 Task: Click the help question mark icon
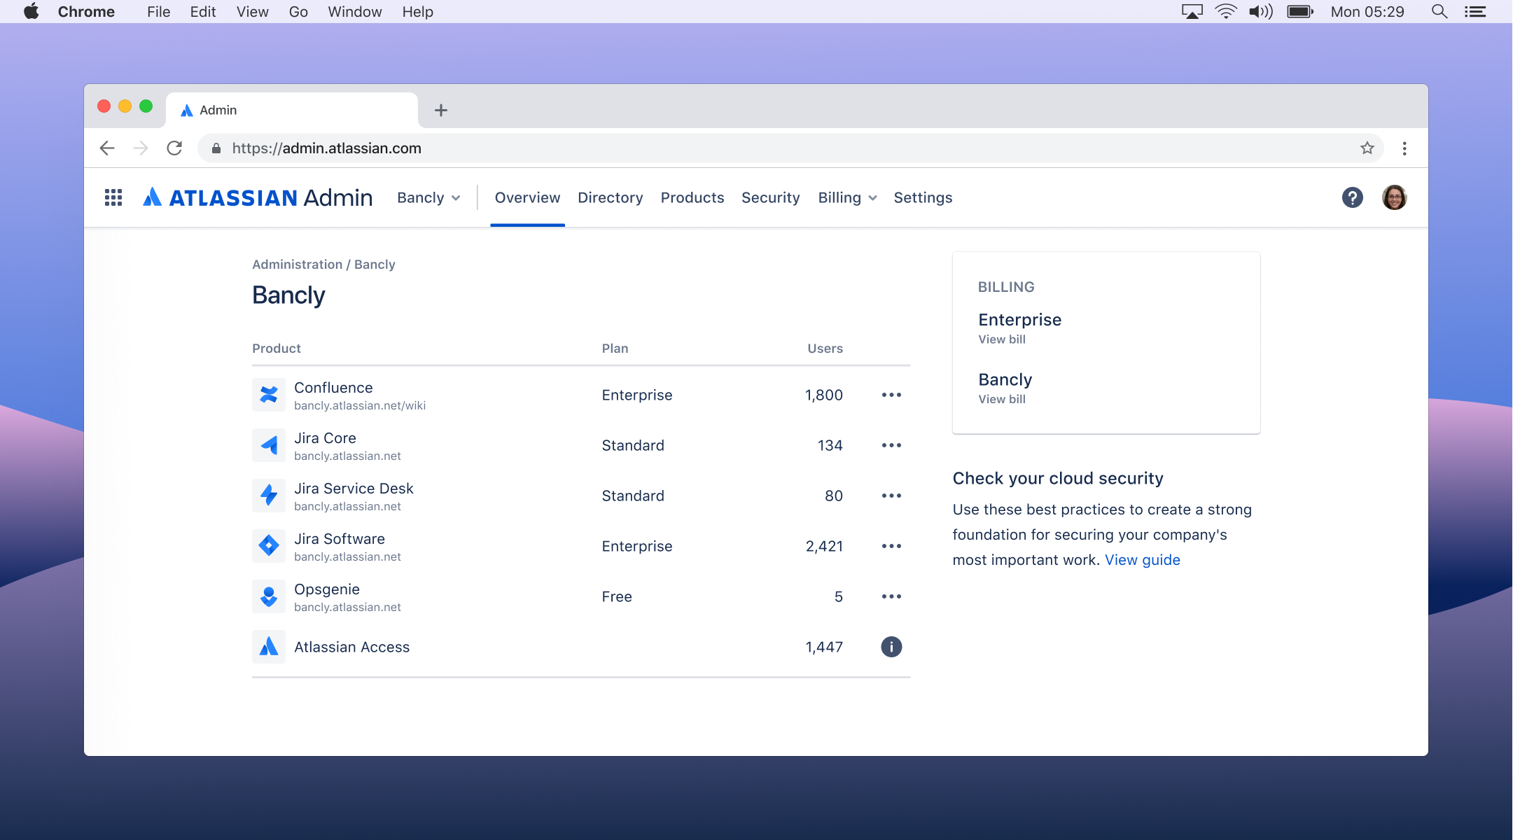[1353, 197]
